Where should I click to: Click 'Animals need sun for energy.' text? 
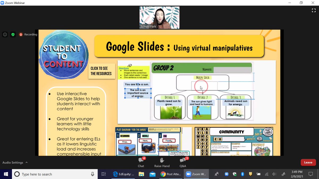[236, 103]
